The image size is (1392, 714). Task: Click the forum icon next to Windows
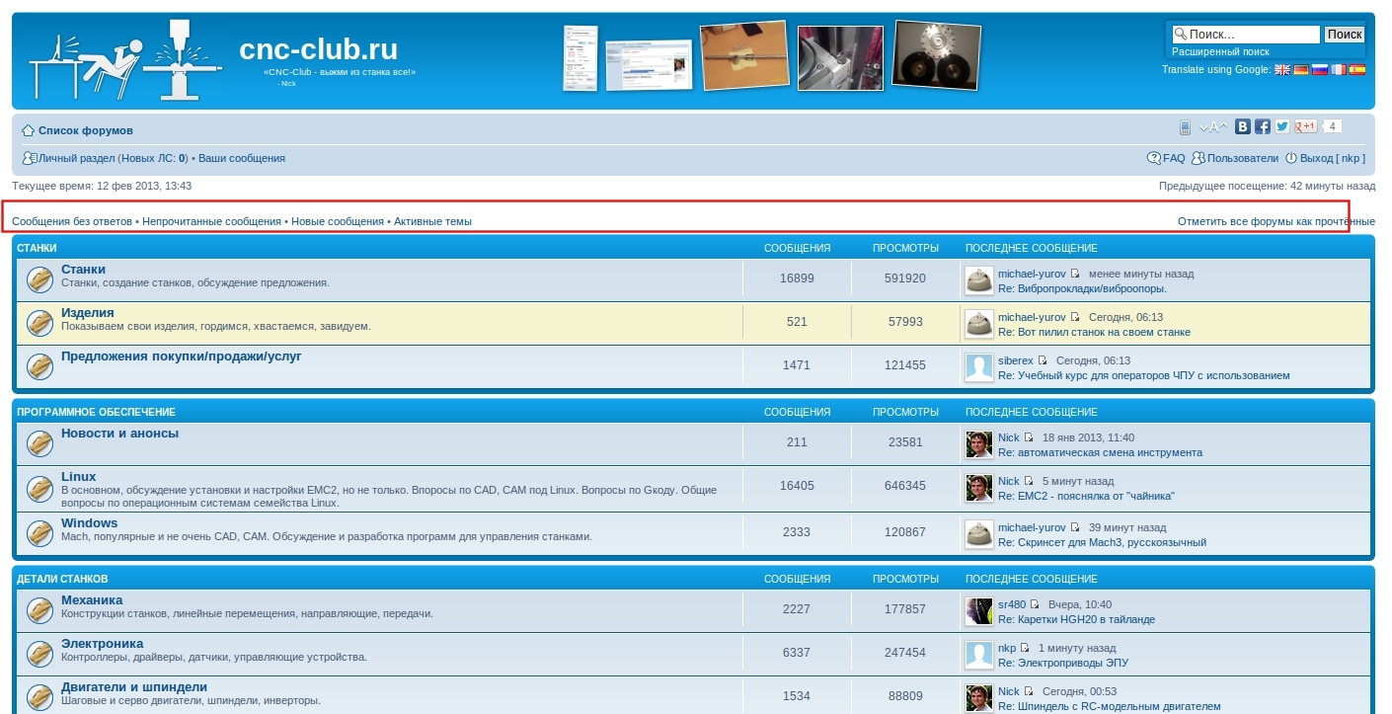coord(40,533)
